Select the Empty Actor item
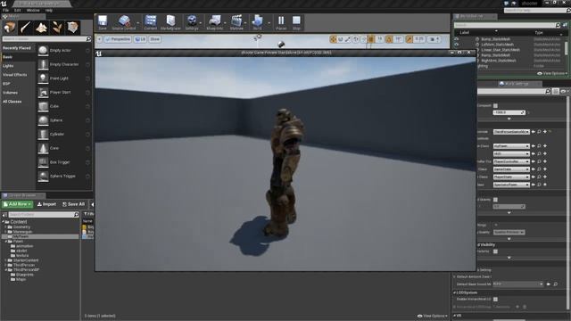Viewport: 571px width, 321px height. (63, 50)
